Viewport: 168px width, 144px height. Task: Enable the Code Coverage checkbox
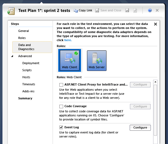61,106
